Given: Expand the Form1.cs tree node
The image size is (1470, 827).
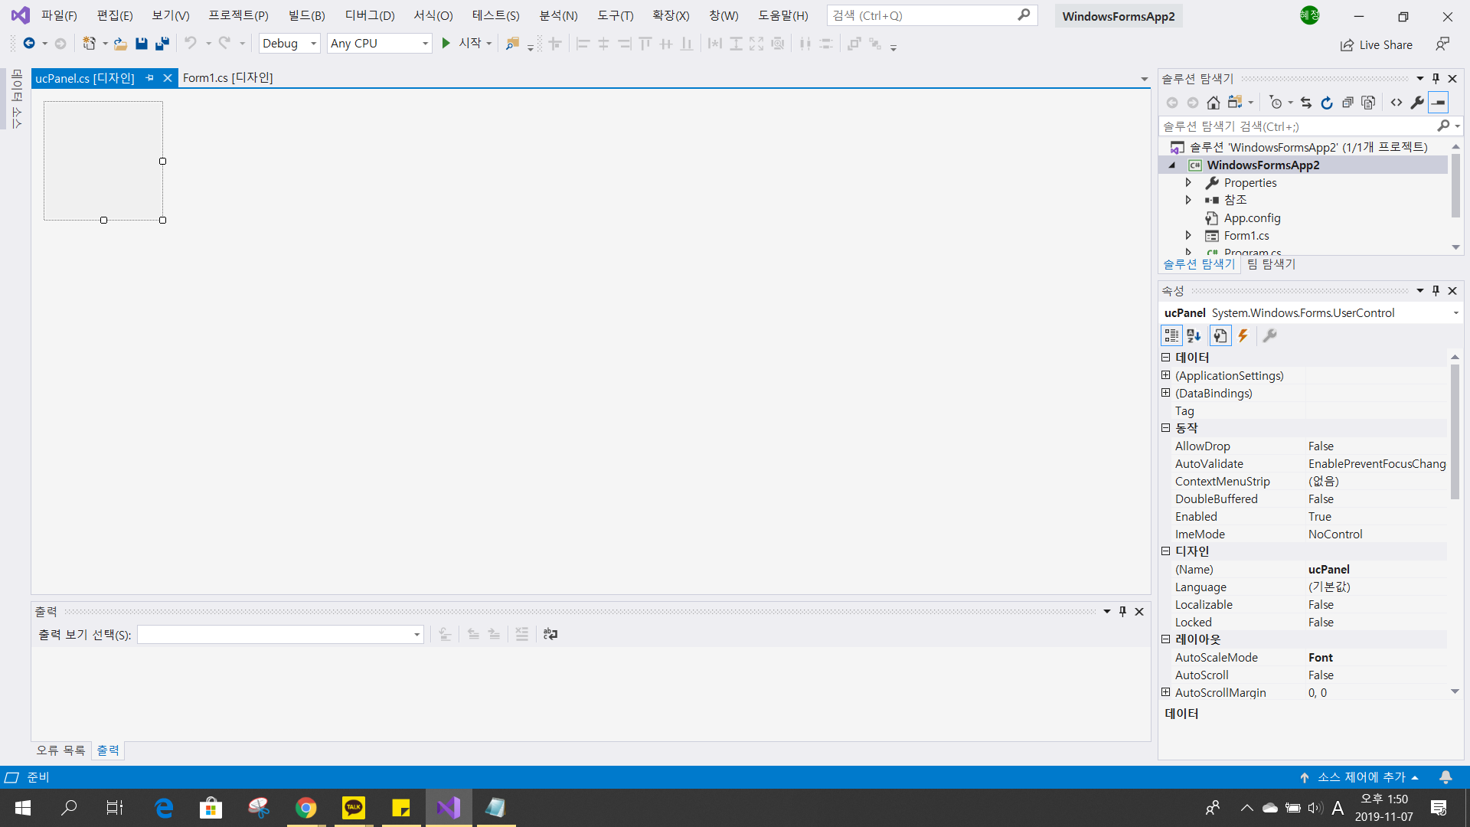Looking at the screenshot, I should (x=1188, y=236).
